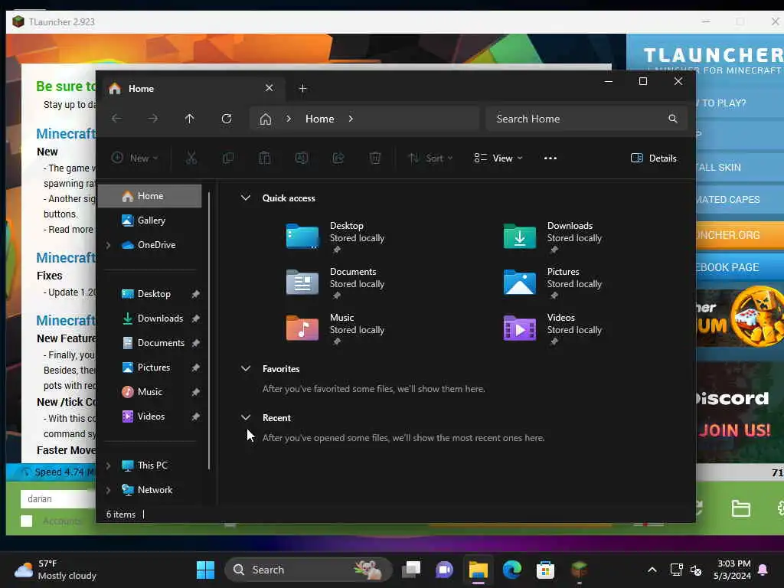Collapse the Favorites section
This screenshot has height=588, width=784.
pos(246,369)
